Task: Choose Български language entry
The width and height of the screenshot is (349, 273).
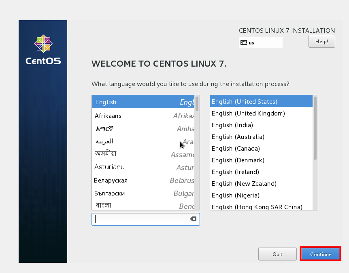Action: point(109,193)
